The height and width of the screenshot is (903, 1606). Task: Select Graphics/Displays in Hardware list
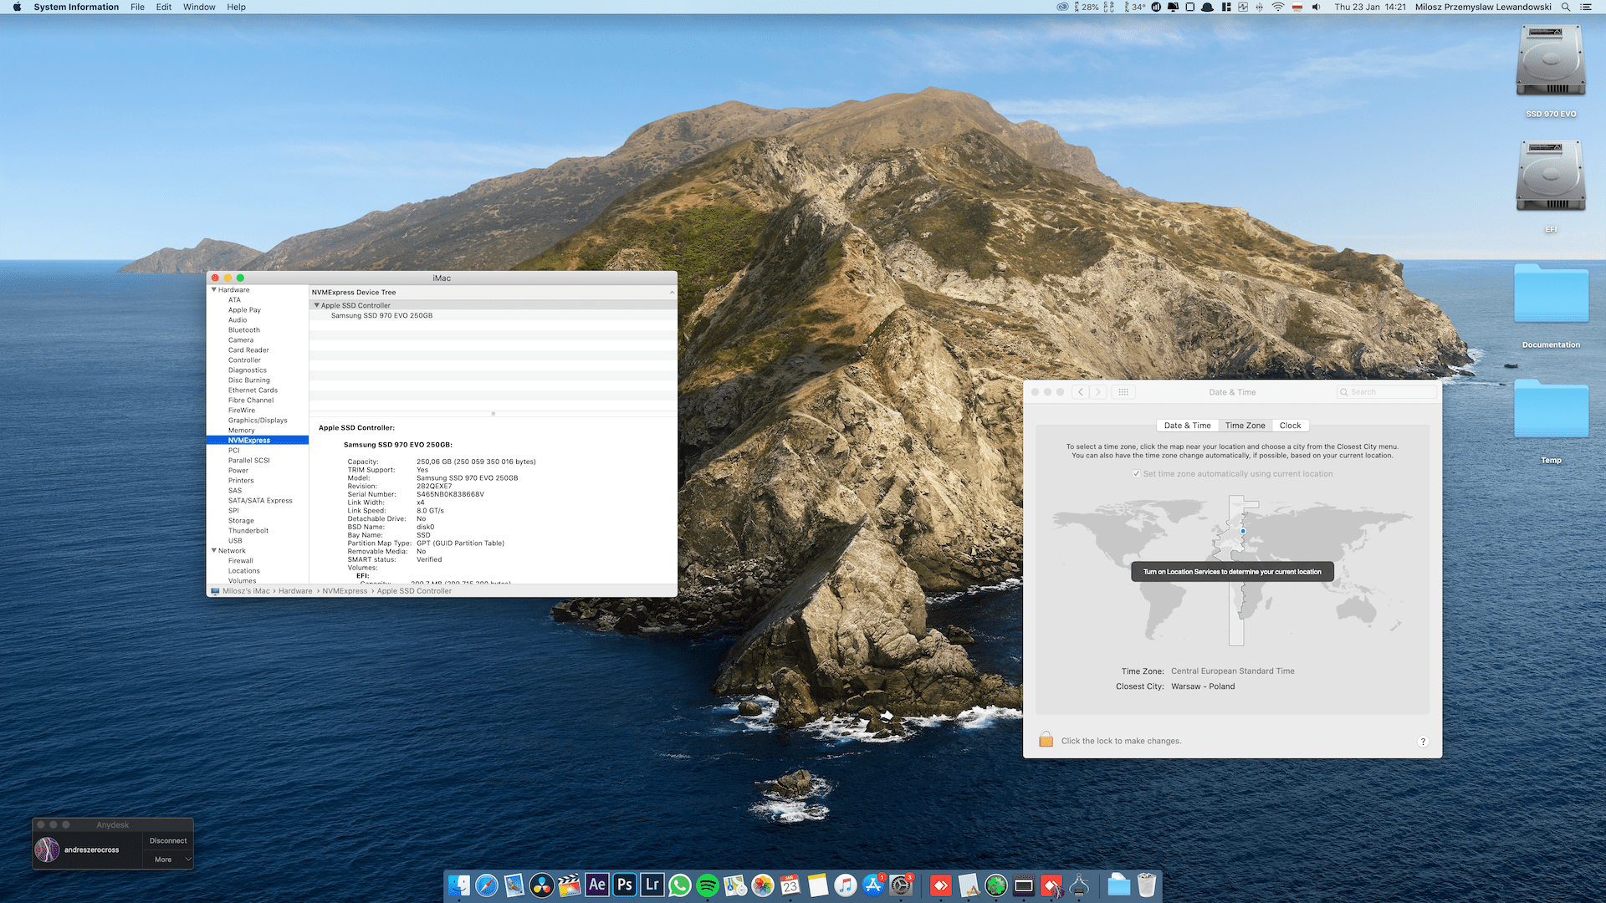coord(258,421)
